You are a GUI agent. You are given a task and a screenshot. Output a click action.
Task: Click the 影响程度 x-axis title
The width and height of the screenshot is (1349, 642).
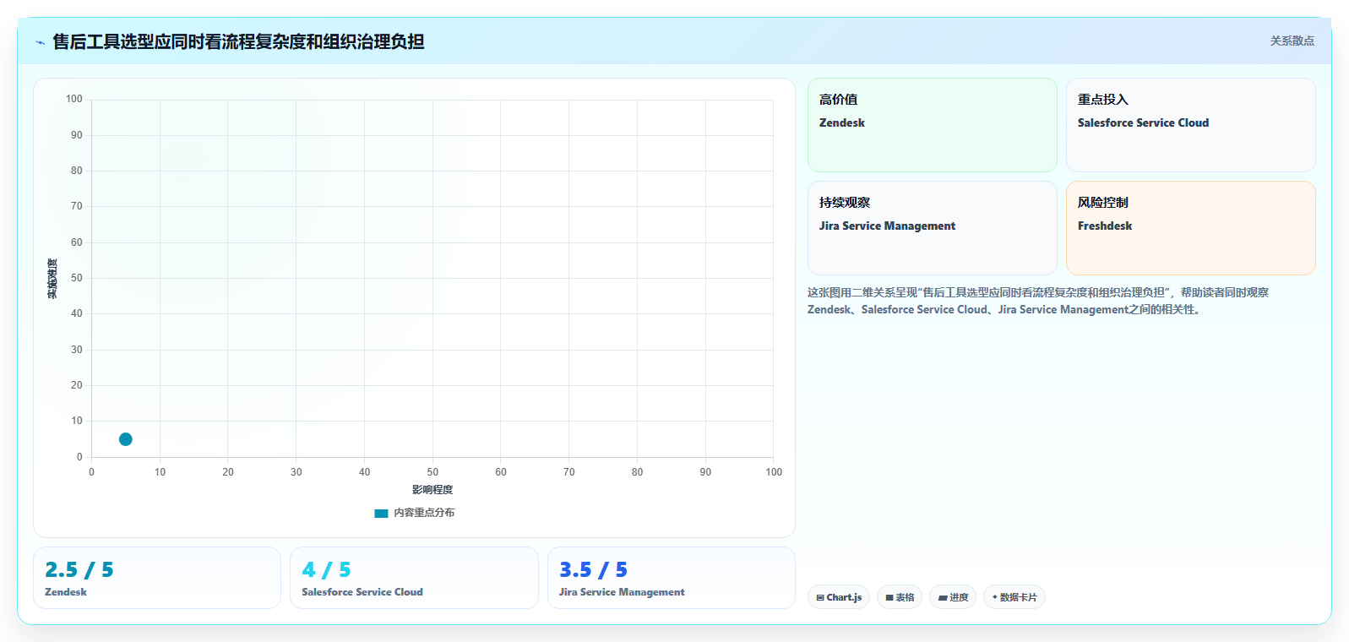click(432, 490)
